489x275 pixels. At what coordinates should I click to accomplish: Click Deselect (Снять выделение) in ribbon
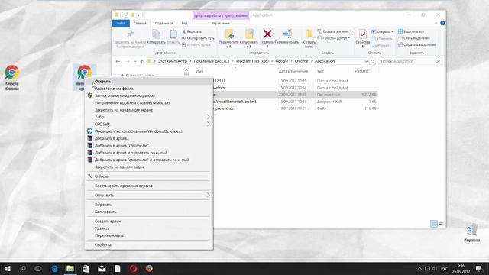[x=414, y=38]
